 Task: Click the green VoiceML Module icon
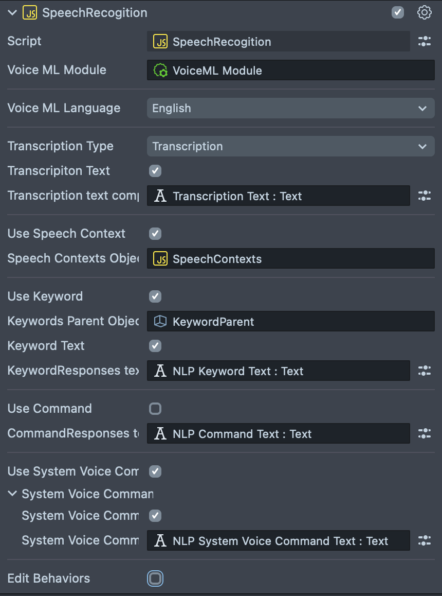pos(160,71)
